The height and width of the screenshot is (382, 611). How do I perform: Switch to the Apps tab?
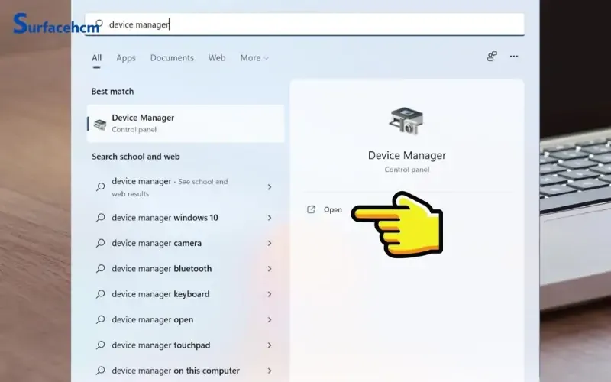126,58
